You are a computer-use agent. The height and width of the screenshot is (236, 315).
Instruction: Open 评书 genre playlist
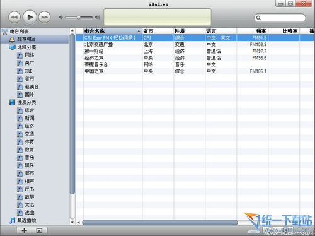pos(30,189)
